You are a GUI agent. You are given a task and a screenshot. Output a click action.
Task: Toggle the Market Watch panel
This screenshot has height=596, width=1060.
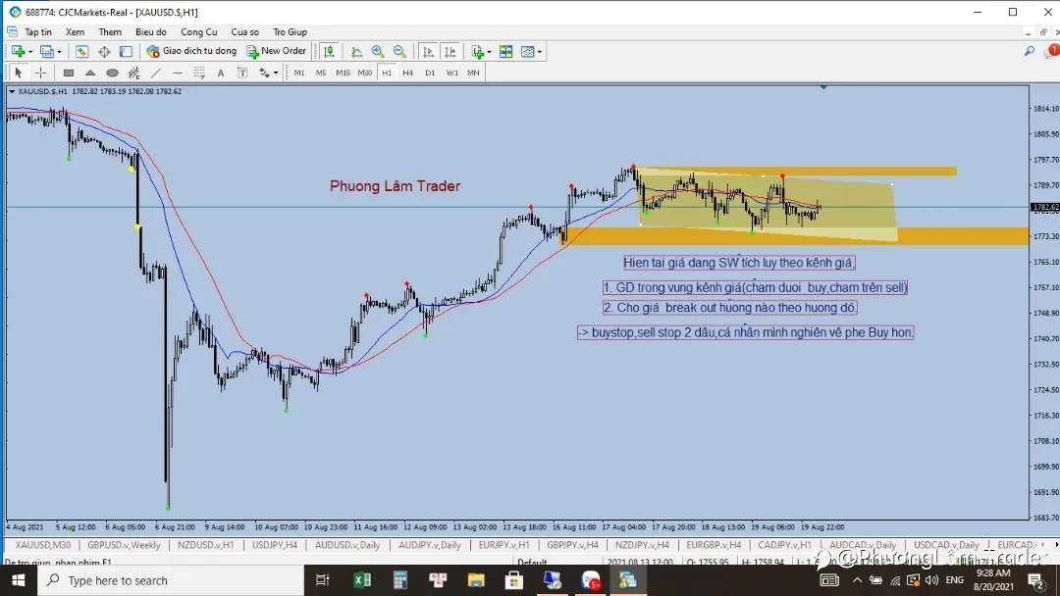(x=81, y=51)
